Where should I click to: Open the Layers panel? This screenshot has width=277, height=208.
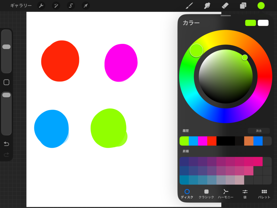[x=243, y=6]
